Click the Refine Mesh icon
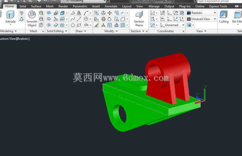 (41, 25)
